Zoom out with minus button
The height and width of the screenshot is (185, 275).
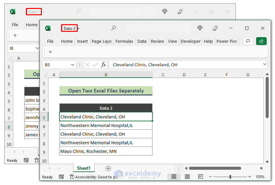click(x=211, y=177)
